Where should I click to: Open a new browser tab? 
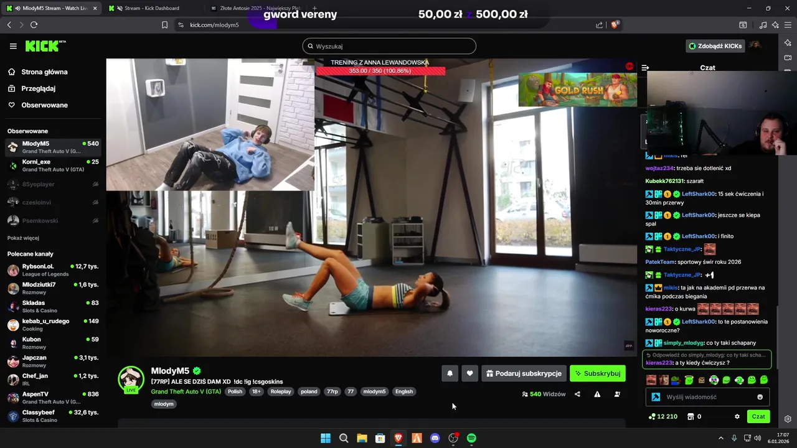(314, 8)
